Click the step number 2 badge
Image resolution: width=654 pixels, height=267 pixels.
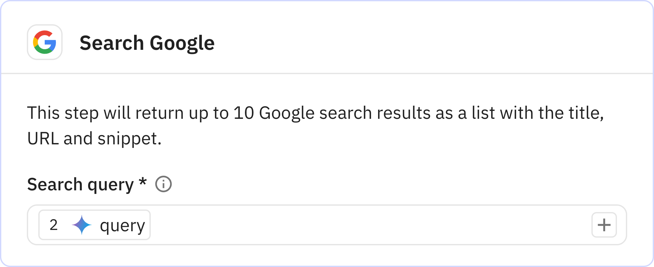click(x=53, y=225)
